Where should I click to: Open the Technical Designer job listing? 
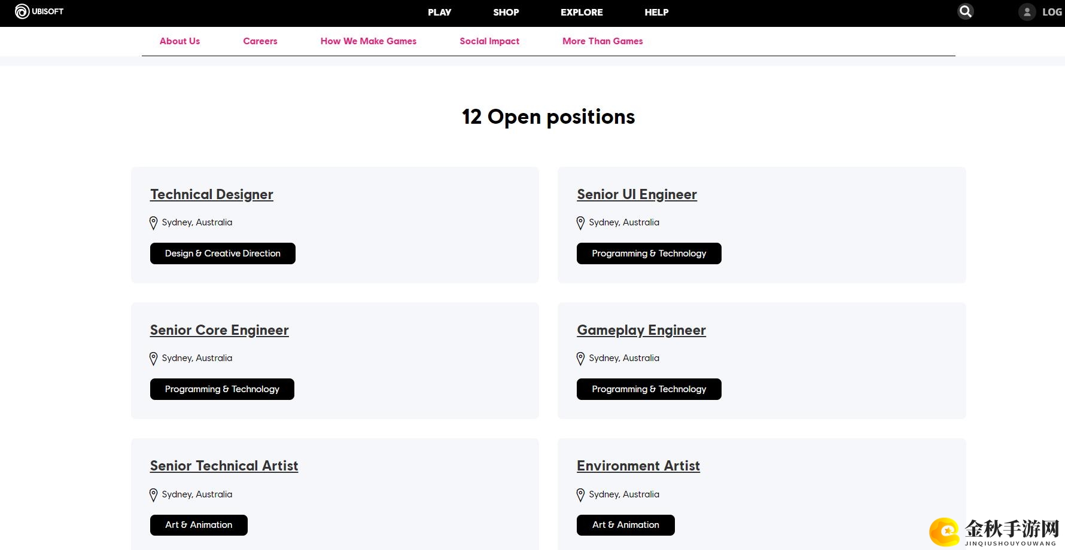point(212,195)
